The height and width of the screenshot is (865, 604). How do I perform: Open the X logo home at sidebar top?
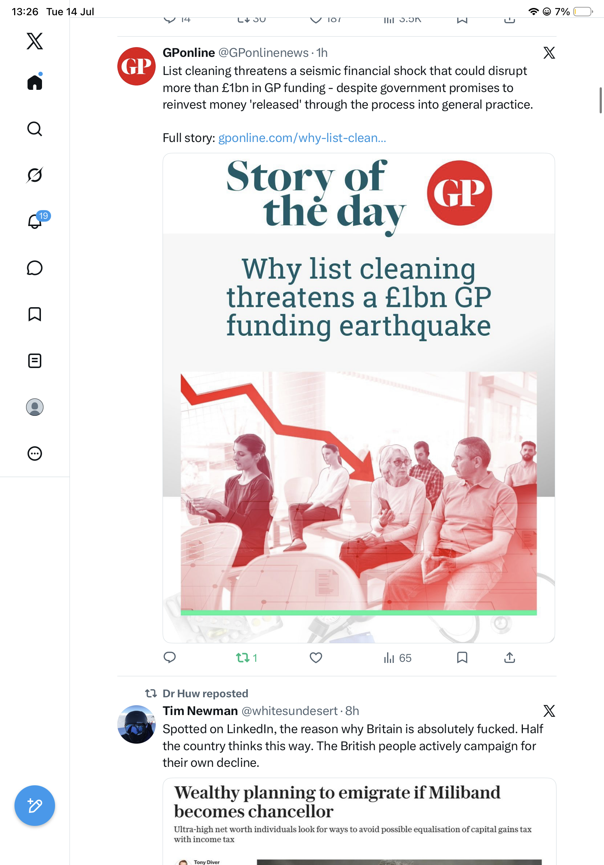tap(35, 41)
